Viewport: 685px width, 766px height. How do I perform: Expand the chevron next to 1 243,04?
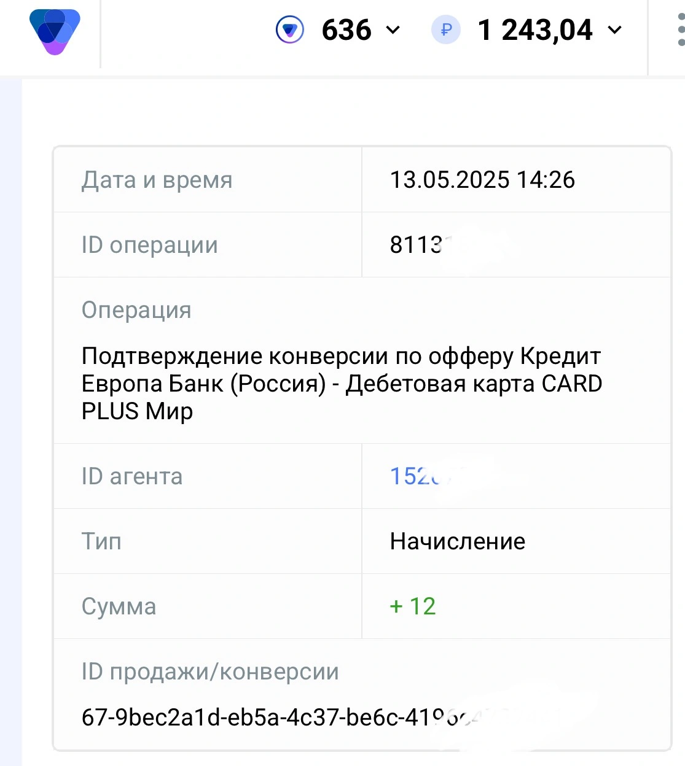[x=614, y=30]
